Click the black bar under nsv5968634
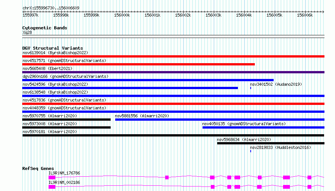335x191 pixels. pos(271,143)
